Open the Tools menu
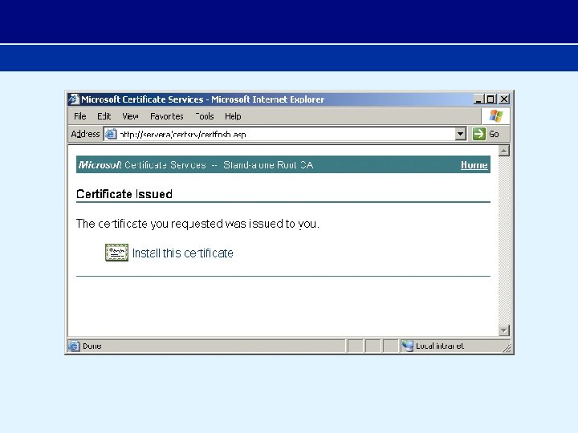This screenshot has width=578, height=433. coord(205,116)
